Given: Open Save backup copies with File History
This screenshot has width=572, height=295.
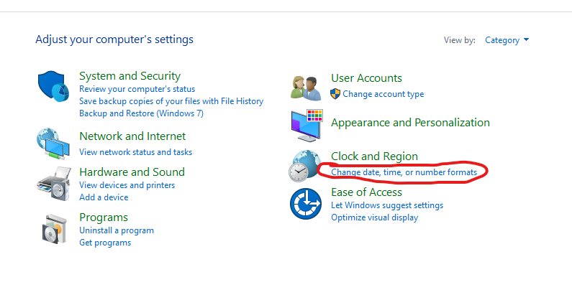Looking at the screenshot, I should 171,101.
